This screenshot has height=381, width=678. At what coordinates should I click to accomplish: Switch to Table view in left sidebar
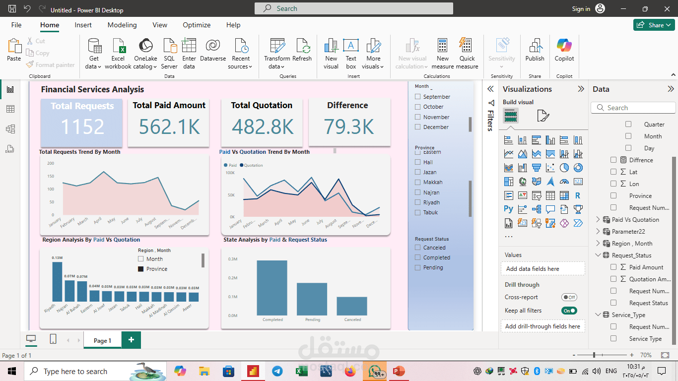pos(10,109)
